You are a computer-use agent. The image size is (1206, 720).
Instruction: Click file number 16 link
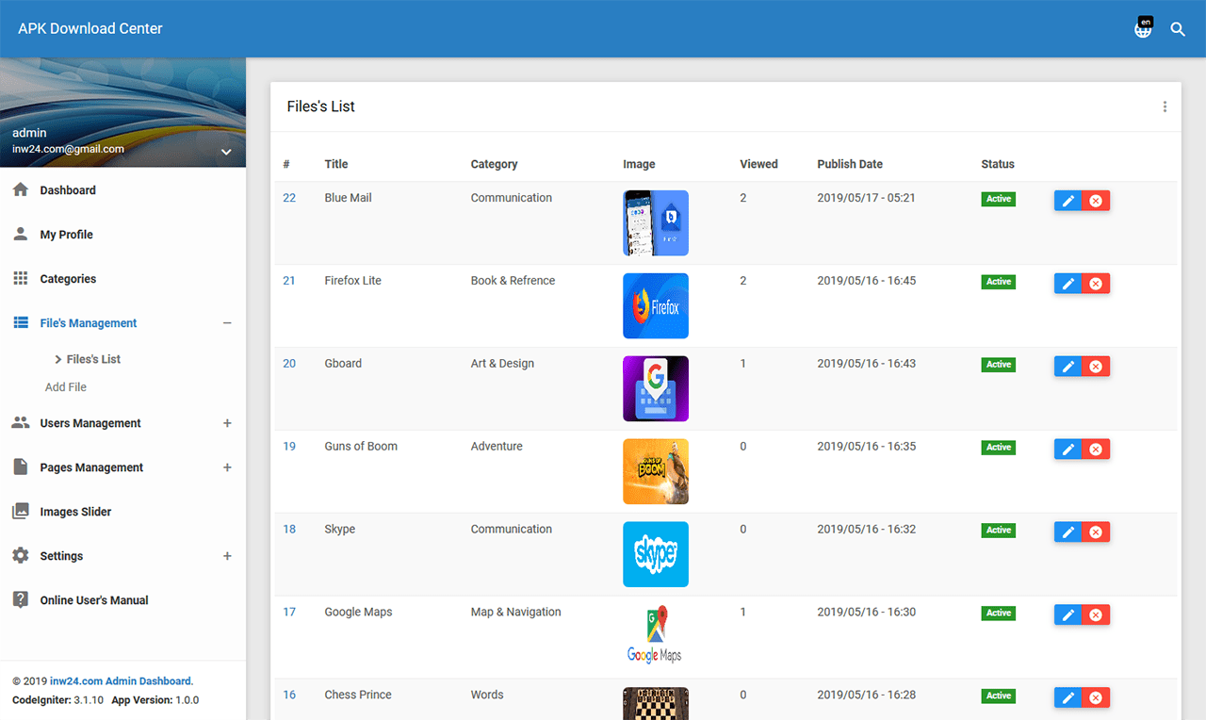point(289,695)
